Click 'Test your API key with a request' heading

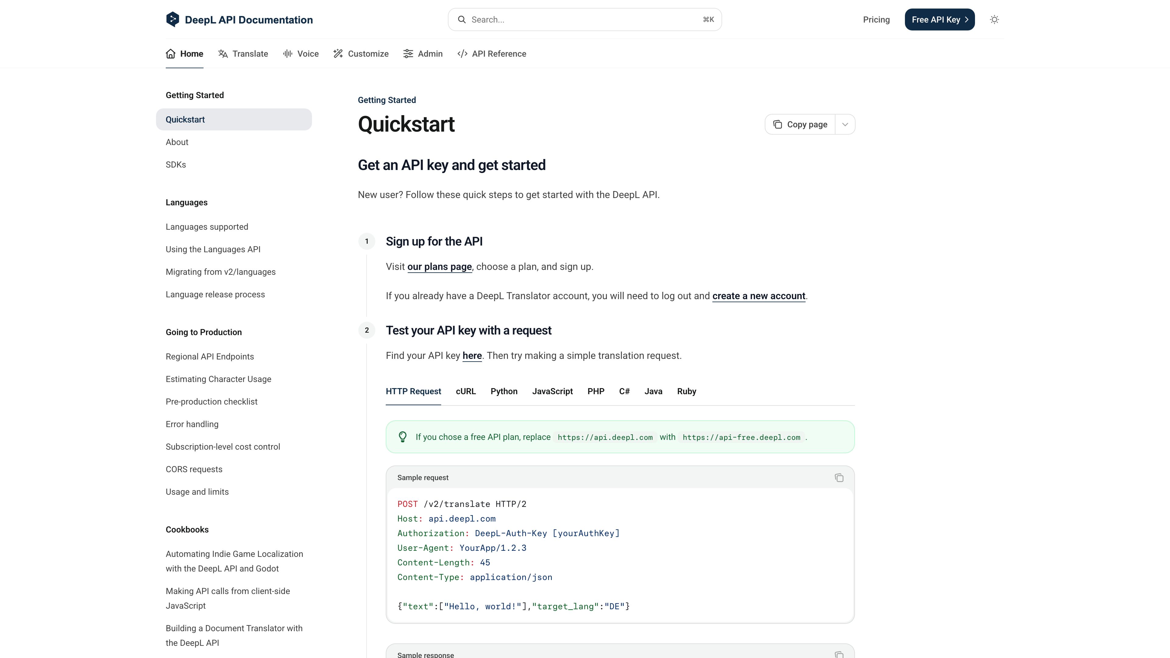(468, 330)
